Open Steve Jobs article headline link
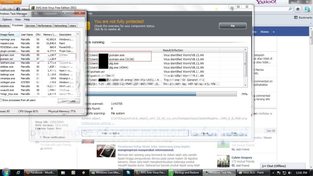The width and height of the screenshot is (313, 176). (x=154, y=148)
